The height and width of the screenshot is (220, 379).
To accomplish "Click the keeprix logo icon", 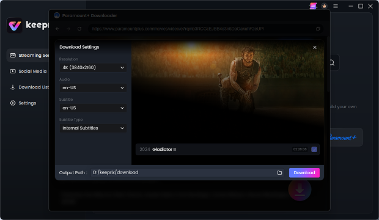I will click(x=15, y=25).
